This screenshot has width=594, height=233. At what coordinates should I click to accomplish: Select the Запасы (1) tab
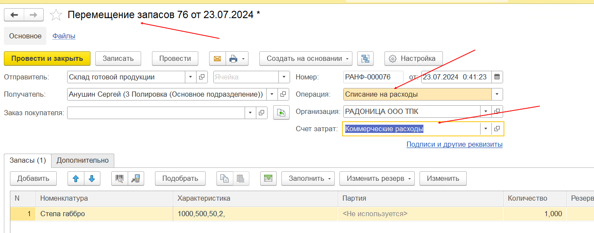28,161
